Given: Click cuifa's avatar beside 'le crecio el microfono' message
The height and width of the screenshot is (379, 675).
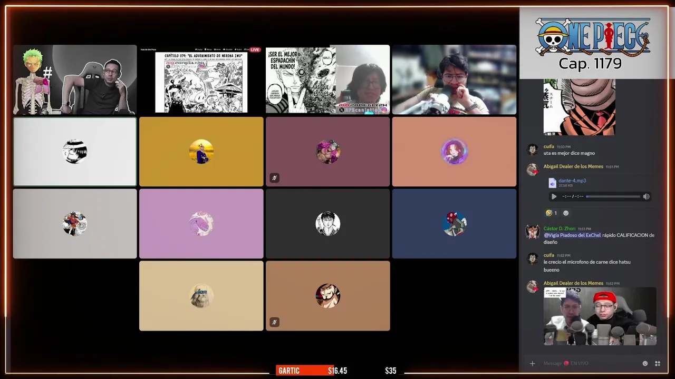Looking at the screenshot, I should (533, 258).
